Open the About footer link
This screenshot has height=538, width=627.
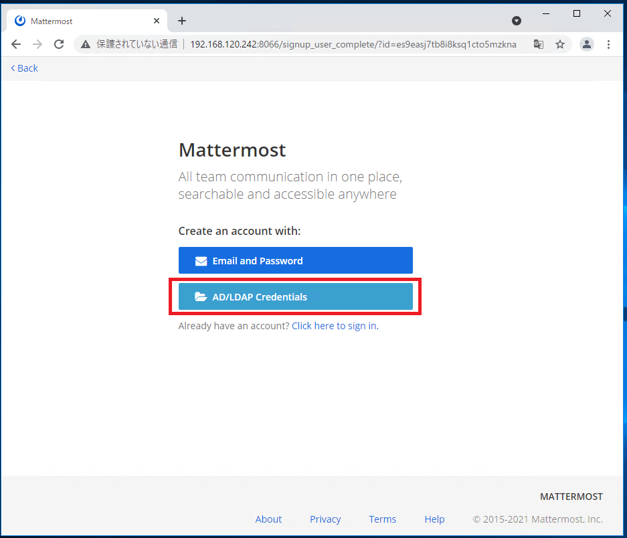pyautogui.click(x=269, y=519)
